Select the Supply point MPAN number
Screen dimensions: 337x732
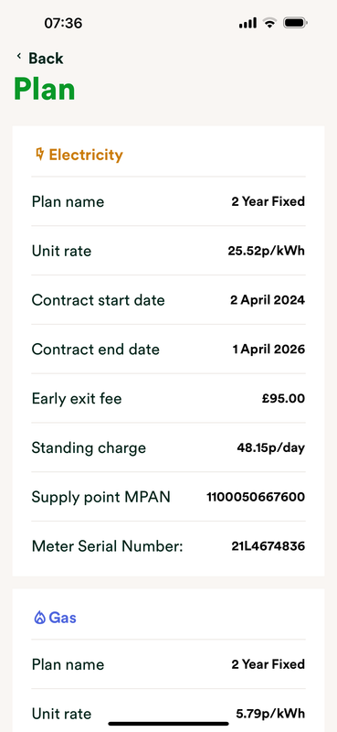coord(256,497)
